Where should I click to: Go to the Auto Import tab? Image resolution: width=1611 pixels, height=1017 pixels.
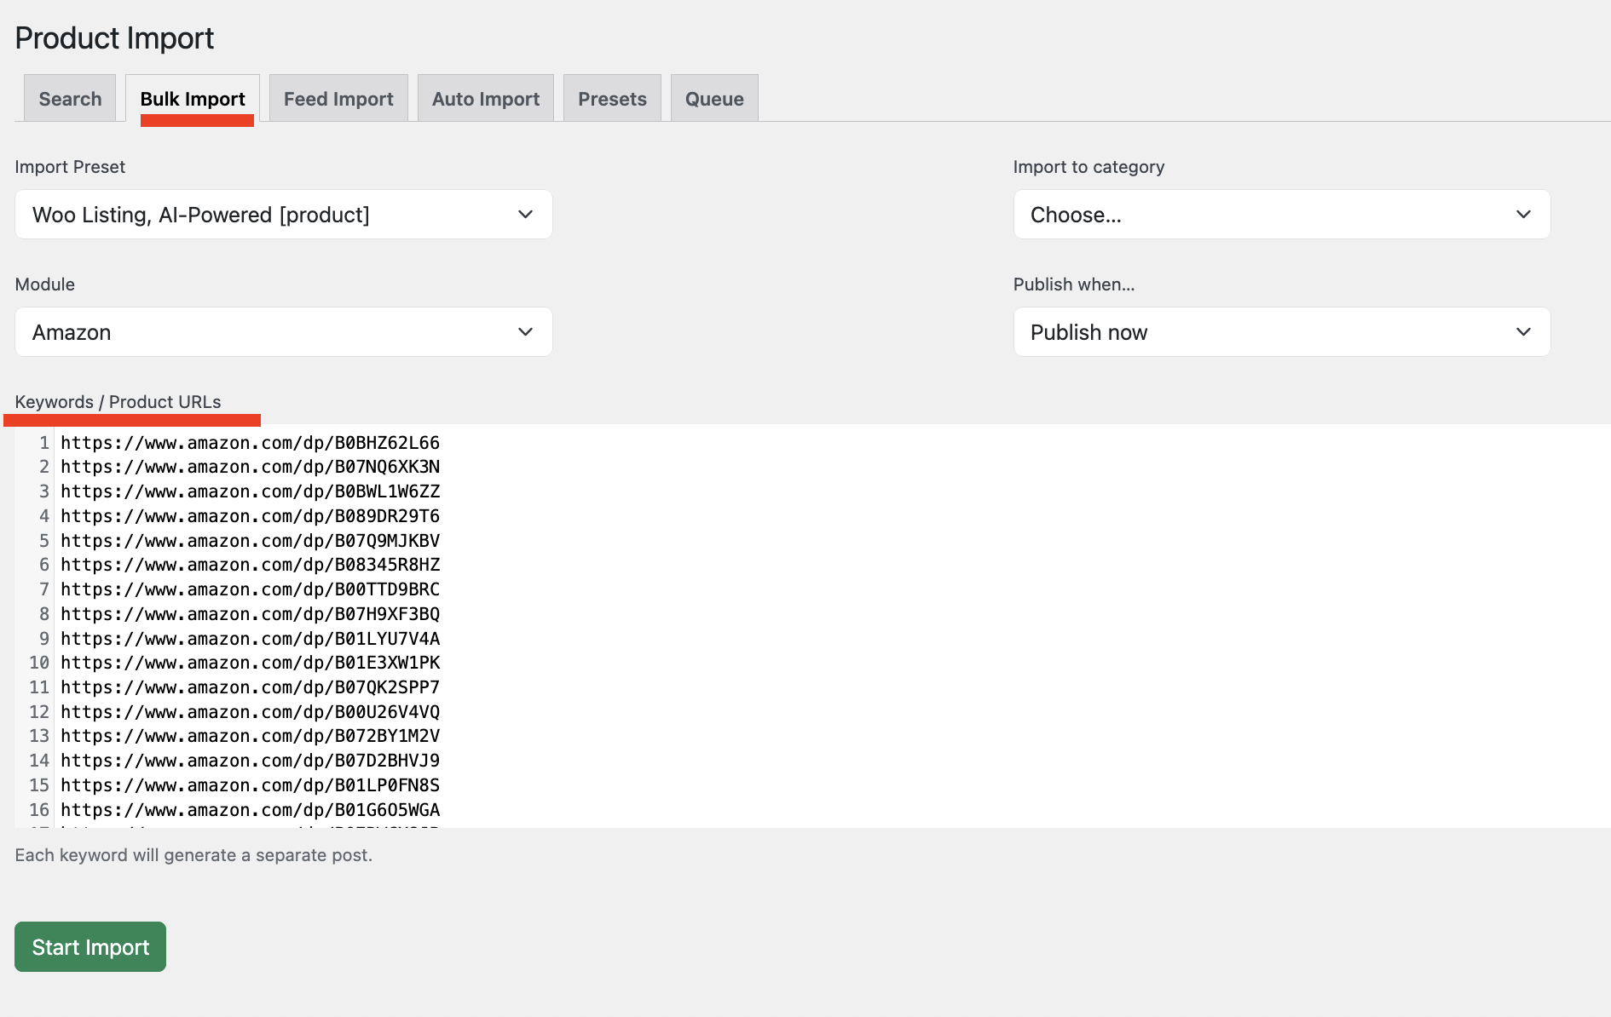pyautogui.click(x=486, y=99)
